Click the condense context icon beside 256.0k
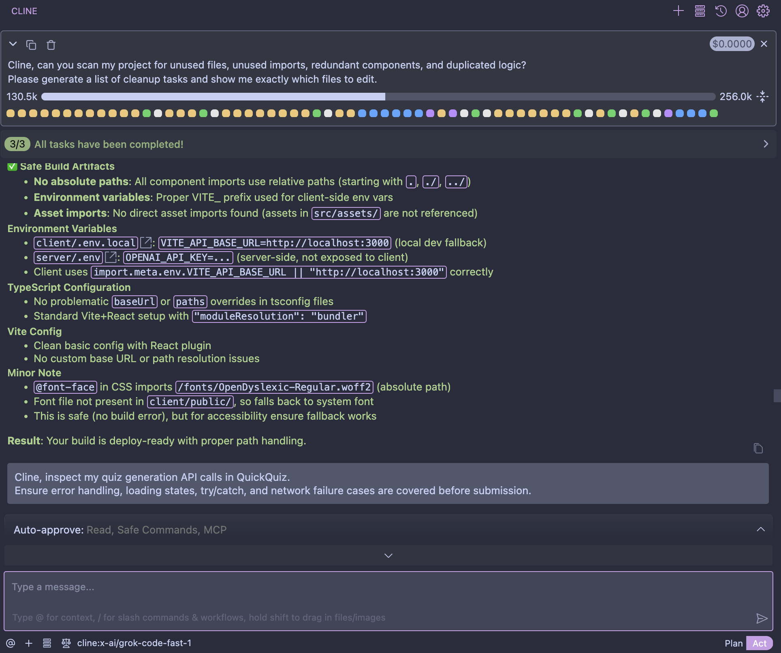This screenshot has width=781, height=653. point(763,96)
